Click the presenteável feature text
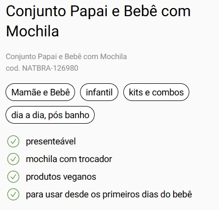 click(x=51, y=141)
